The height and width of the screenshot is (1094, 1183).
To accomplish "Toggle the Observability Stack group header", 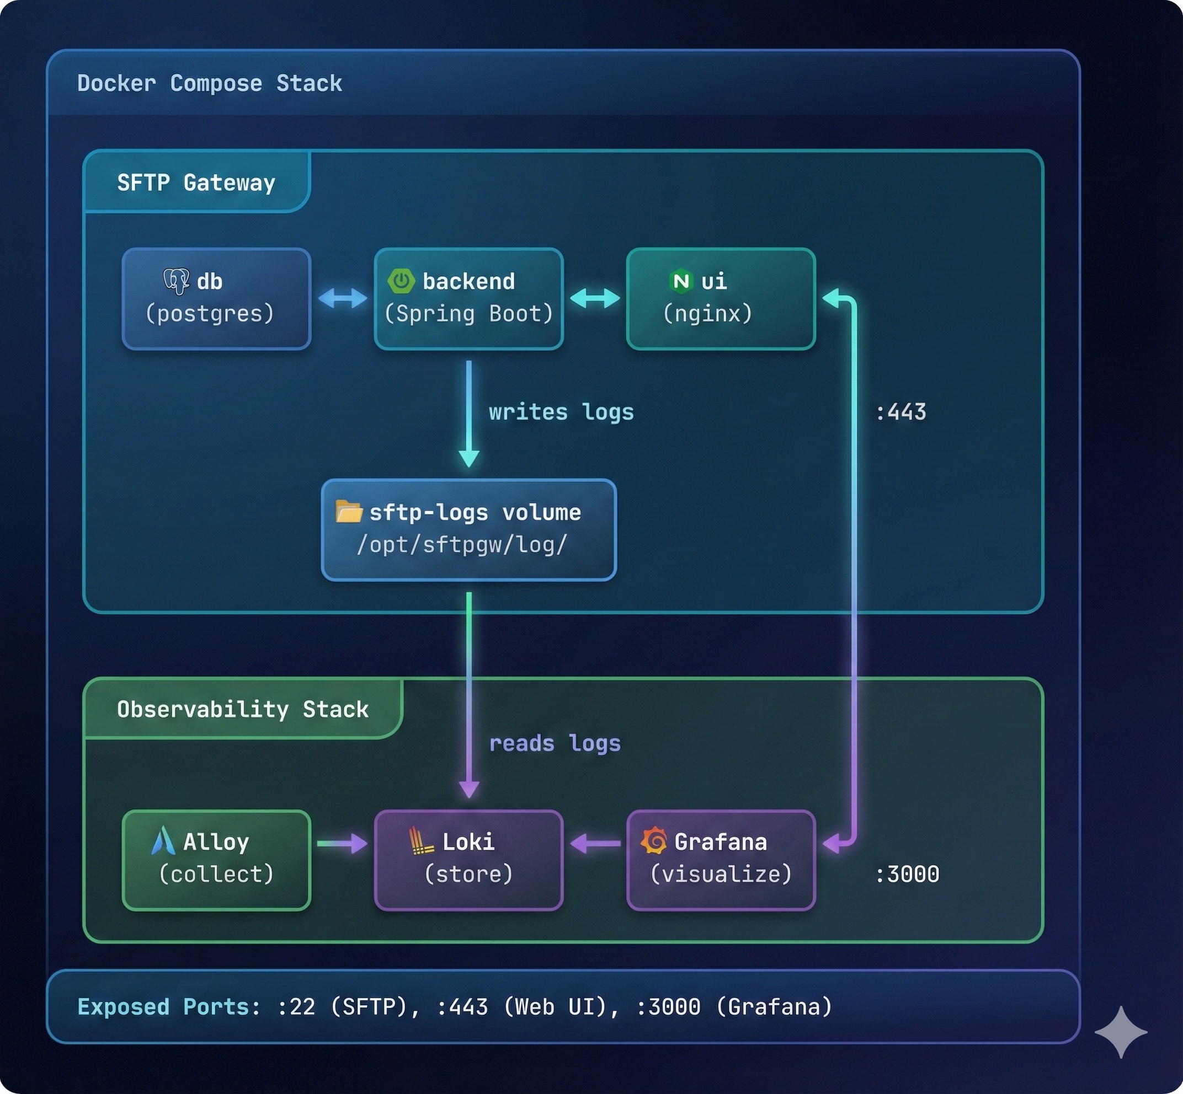I will [243, 709].
